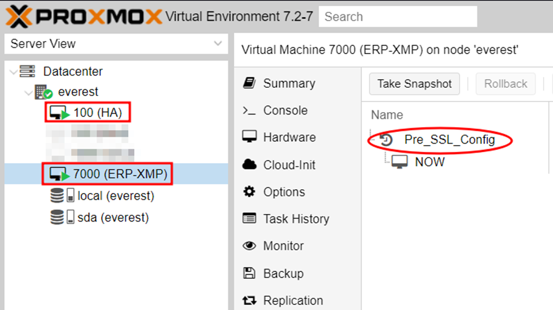Click the Hardware monitor icon
This screenshot has height=310, width=553.
(249, 136)
